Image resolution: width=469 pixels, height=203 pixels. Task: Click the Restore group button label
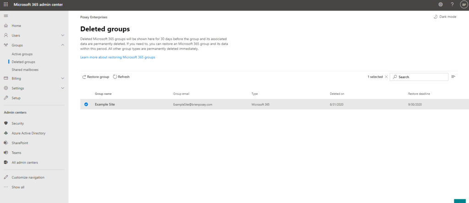click(98, 77)
